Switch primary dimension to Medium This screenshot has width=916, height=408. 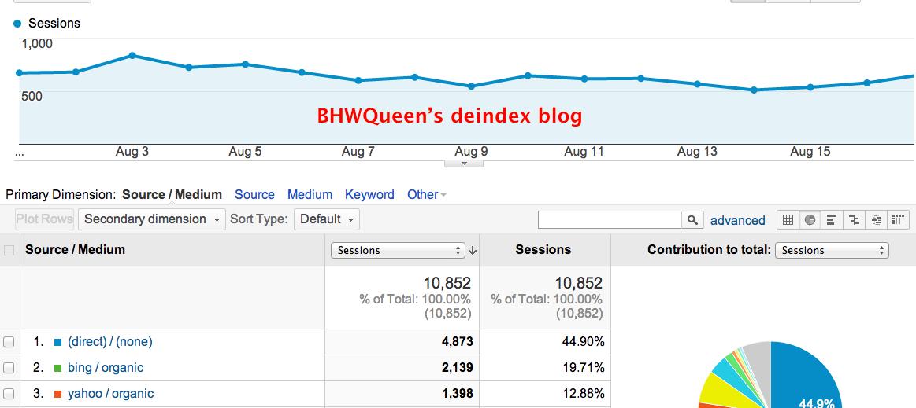[310, 195]
